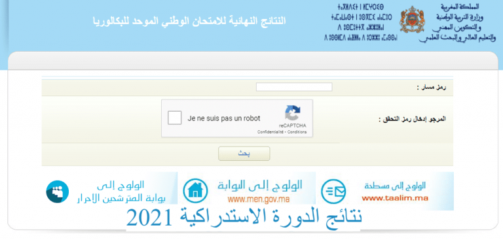This screenshot has height=240, width=503.
Task: Click the رمز مسار field label
Action: (432, 87)
